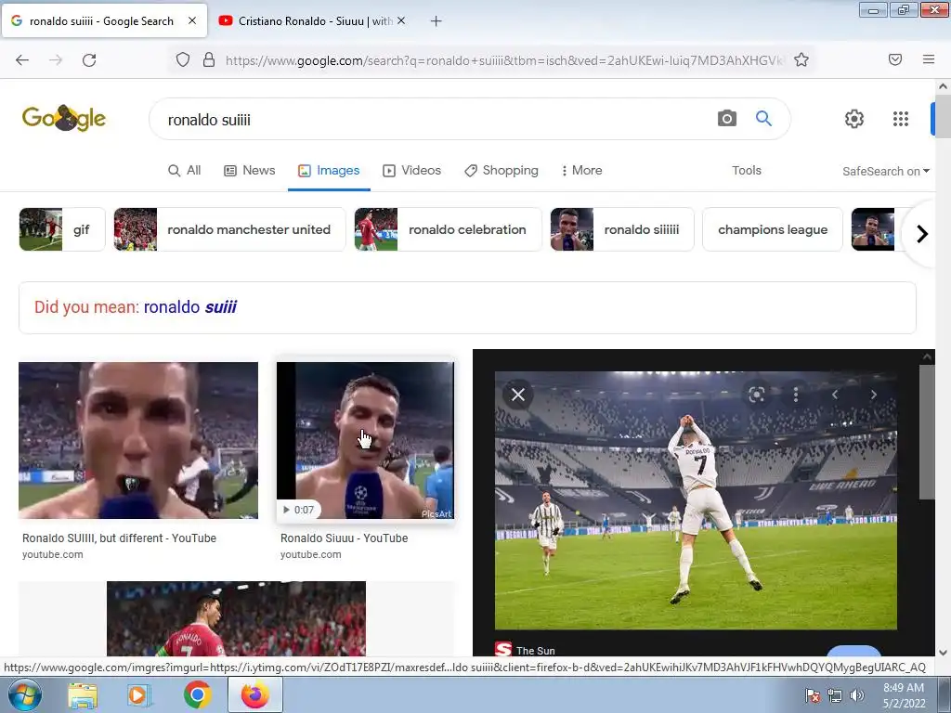
Task: Open the large preview image of Ronaldo
Action: point(696,500)
